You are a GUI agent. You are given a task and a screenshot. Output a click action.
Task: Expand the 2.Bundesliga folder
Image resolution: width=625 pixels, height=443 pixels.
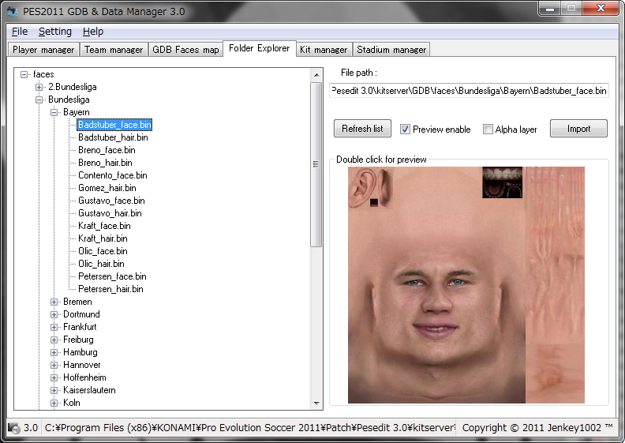pyautogui.click(x=39, y=87)
